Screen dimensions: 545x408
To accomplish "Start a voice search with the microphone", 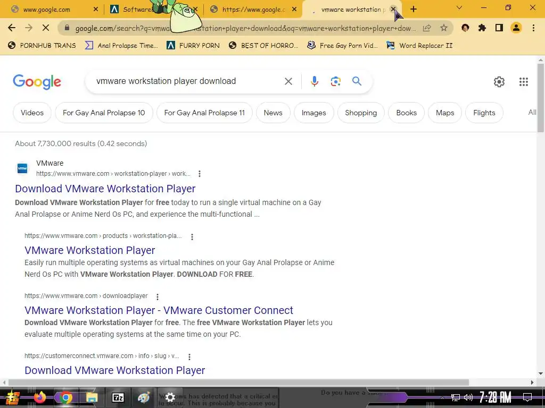I will click(314, 81).
